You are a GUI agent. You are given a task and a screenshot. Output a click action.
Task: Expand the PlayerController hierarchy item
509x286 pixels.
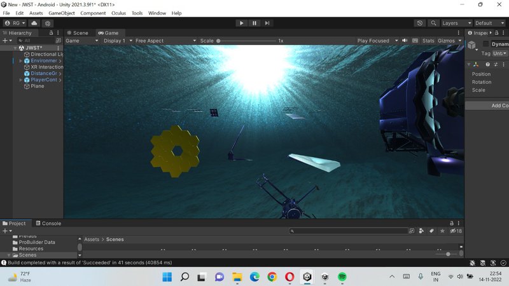tap(20, 80)
